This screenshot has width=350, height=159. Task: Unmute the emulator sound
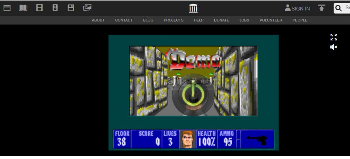pyautogui.click(x=334, y=47)
